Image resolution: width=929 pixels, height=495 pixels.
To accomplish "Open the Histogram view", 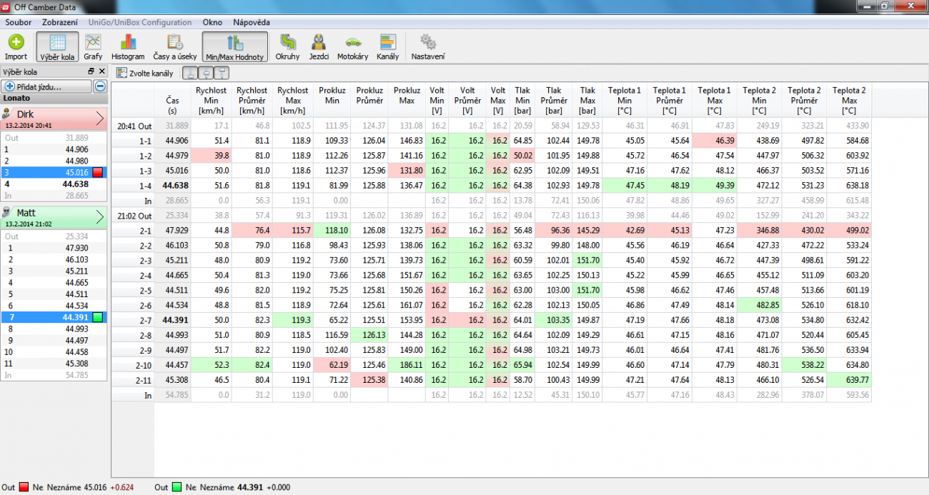I will point(128,47).
